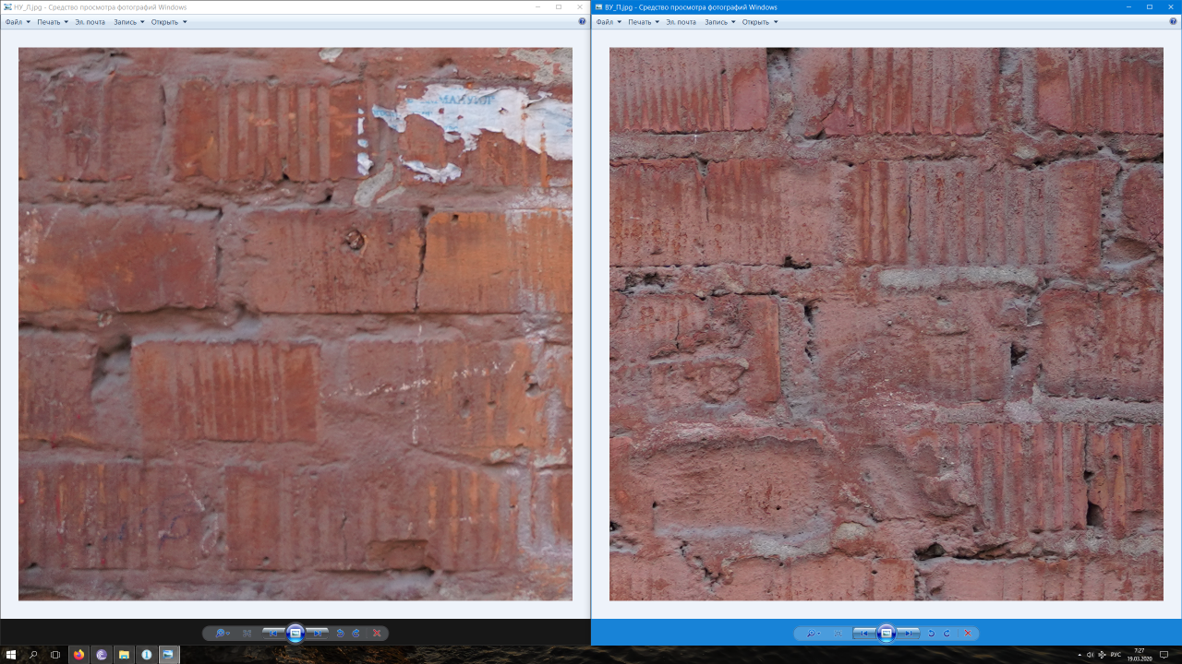Open taskbar search
1182x664 pixels.
coord(33,655)
